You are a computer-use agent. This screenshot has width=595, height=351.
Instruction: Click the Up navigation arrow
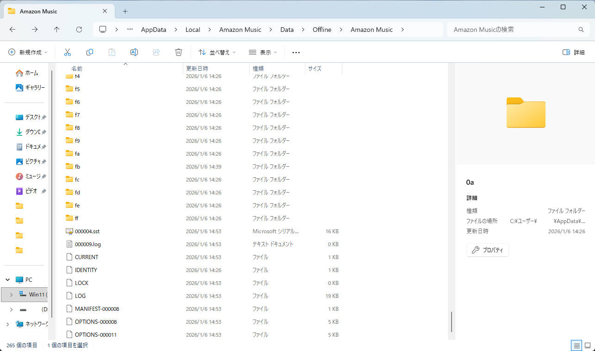point(56,29)
